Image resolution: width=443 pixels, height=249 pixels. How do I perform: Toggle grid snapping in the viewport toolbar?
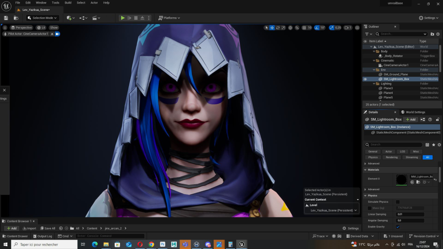click(304, 28)
